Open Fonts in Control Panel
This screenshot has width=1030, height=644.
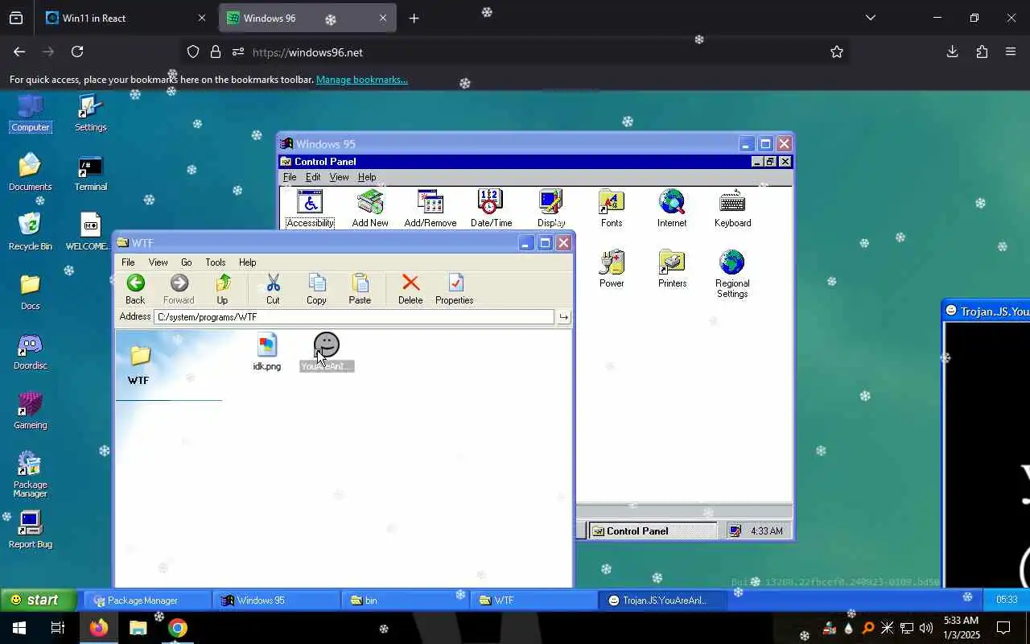click(x=612, y=208)
